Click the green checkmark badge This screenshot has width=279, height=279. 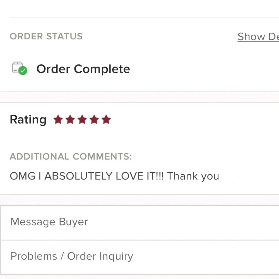23,71
